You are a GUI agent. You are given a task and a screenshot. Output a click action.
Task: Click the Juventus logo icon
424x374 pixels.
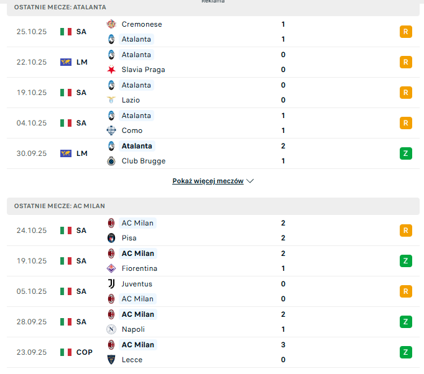click(111, 284)
